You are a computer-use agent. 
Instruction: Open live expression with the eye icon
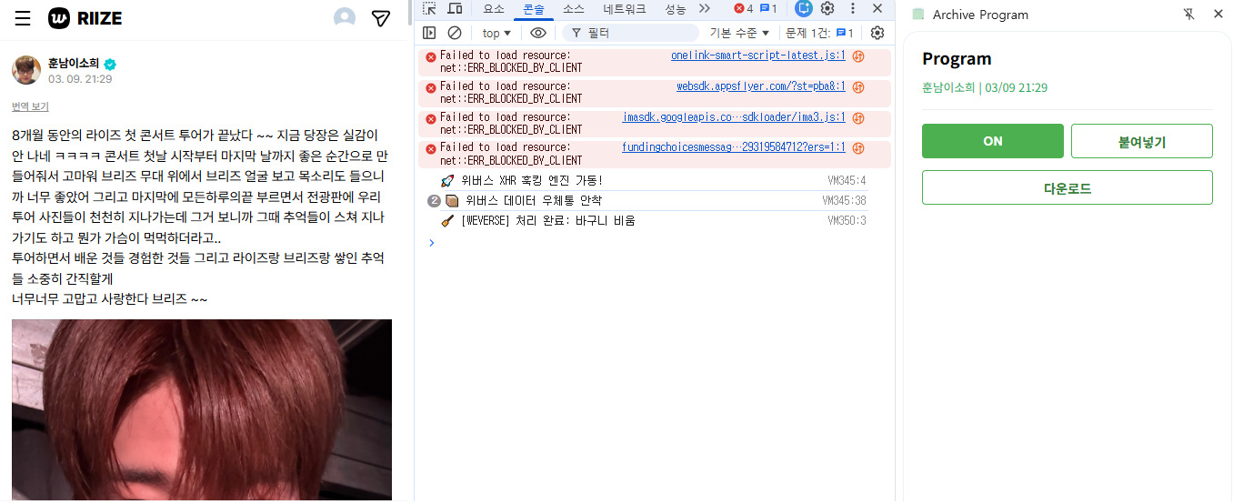pos(538,33)
